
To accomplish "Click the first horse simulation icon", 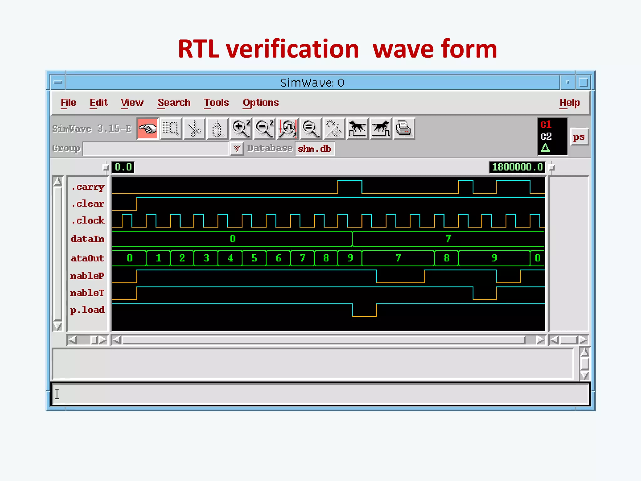I will [x=357, y=128].
